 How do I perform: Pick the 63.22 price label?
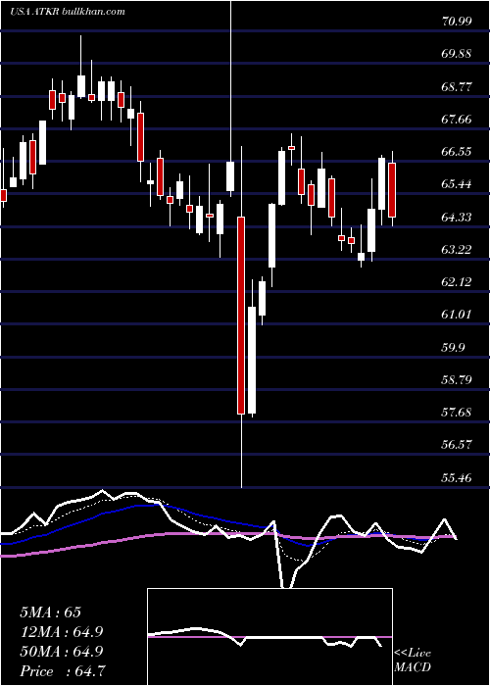click(457, 249)
